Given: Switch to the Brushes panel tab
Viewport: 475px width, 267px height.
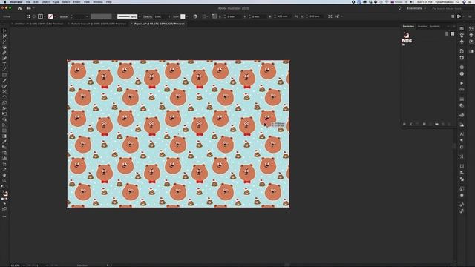Looking at the screenshot, I should click(x=422, y=27).
